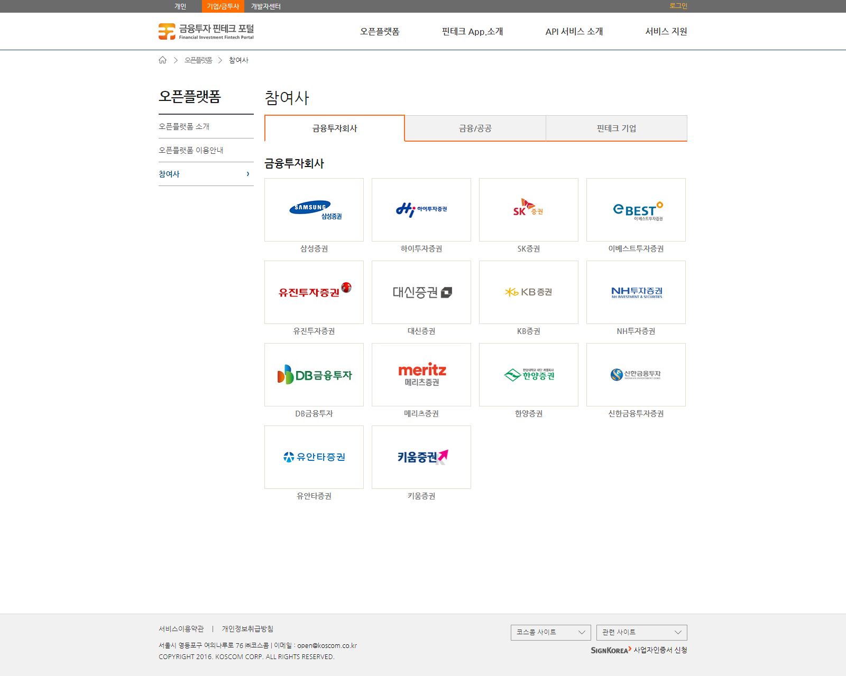
Task: Click the Kiwoom Securities logo
Action: point(421,457)
